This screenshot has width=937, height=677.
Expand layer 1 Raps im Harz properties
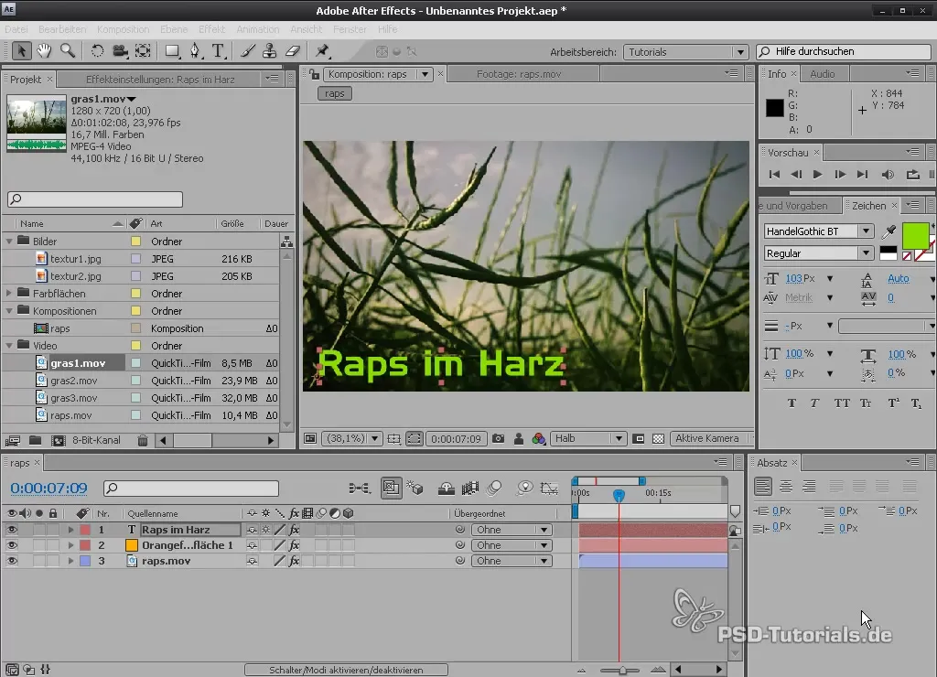pyautogui.click(x=70, y=530)
